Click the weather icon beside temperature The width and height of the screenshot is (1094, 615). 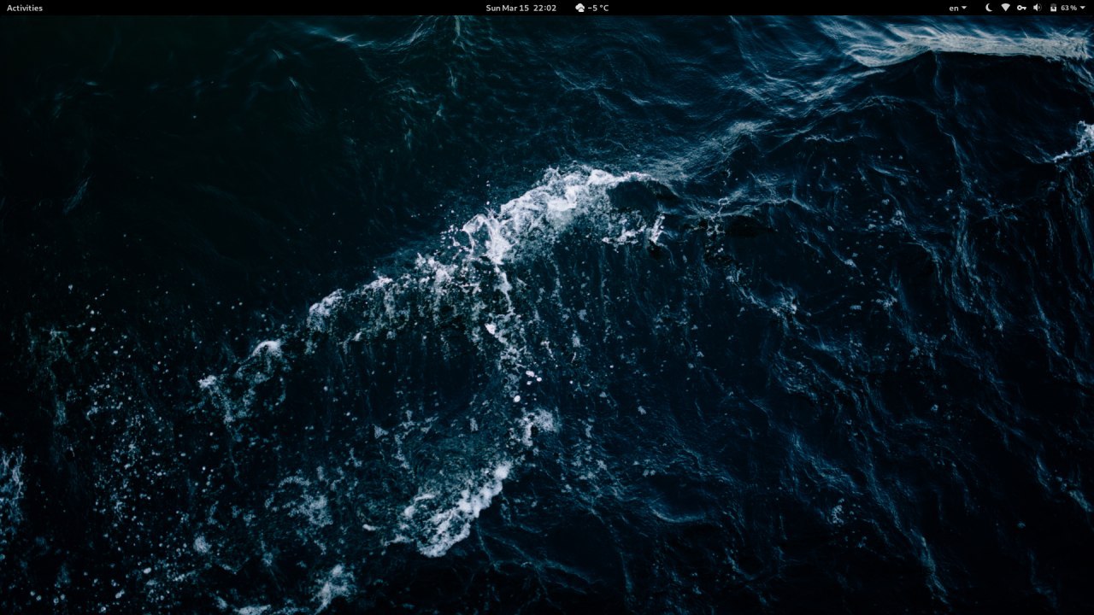(x=580, y=8)
